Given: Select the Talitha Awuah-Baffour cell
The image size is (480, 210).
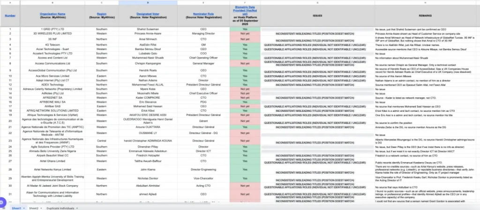Looking at the screenshot, I should 148,161.
